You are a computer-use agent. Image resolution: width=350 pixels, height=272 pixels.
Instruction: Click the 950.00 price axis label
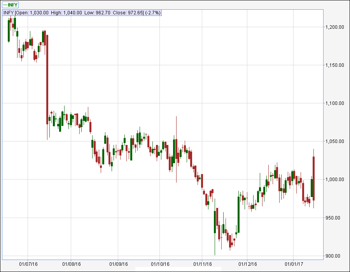click(335, 218)
